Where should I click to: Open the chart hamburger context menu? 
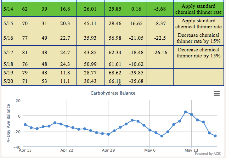(x=216, y=93)
